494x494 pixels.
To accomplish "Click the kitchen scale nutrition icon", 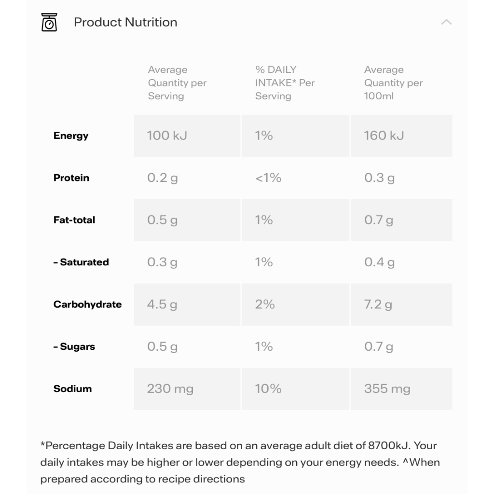I will (x=49, y=22).
